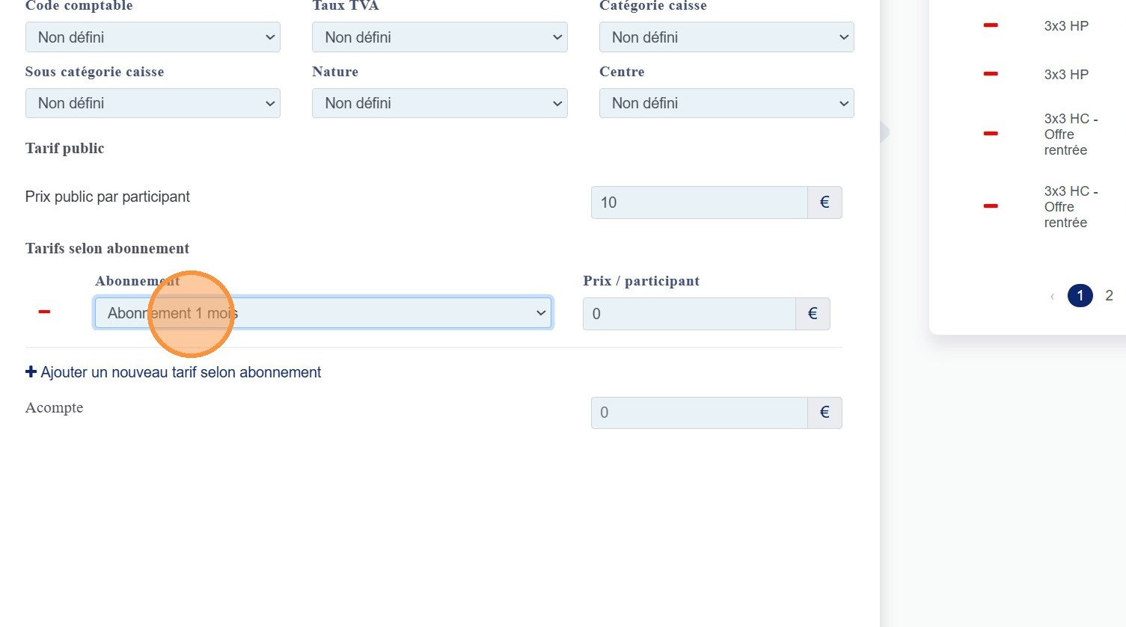Remove the first 3x3 HC - Offre rentrée entry
The width and height of the screenshot is (1126, 627).
pos(991,134)
